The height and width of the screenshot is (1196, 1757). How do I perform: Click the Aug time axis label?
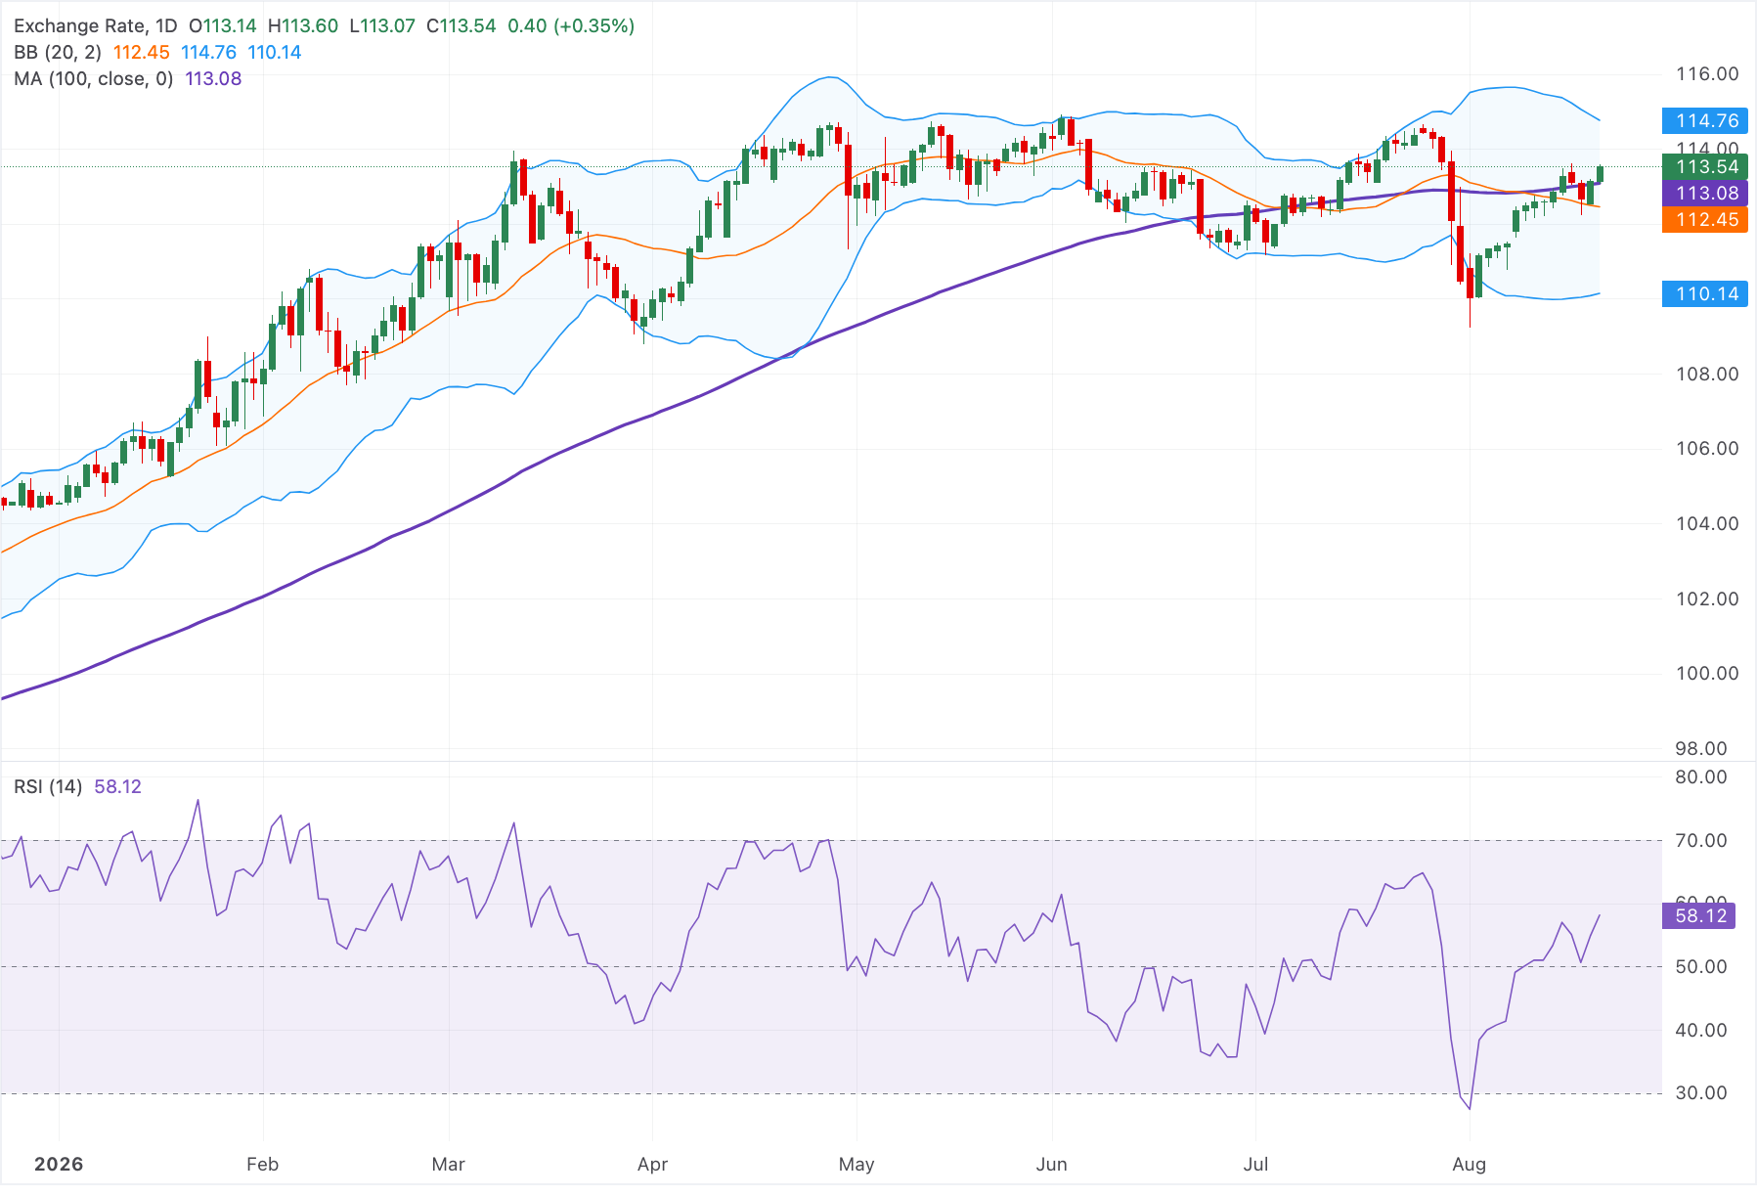1469,1165
